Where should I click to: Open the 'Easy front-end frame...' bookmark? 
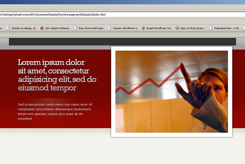pyautogui.click(x=90, y=28)
